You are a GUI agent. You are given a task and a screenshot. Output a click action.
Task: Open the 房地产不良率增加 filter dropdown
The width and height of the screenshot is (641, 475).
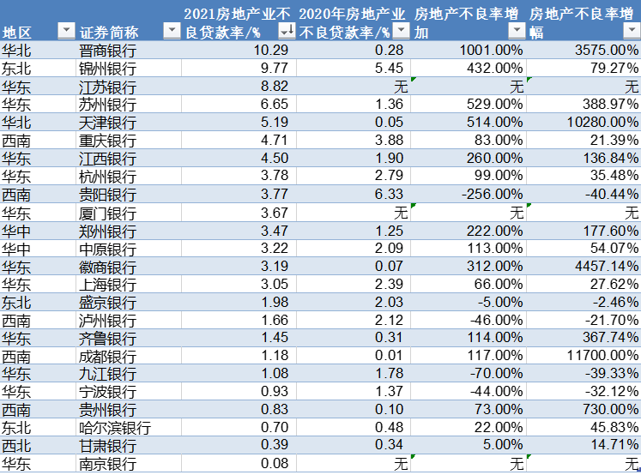pyautogui.click(x=517, y=30)
